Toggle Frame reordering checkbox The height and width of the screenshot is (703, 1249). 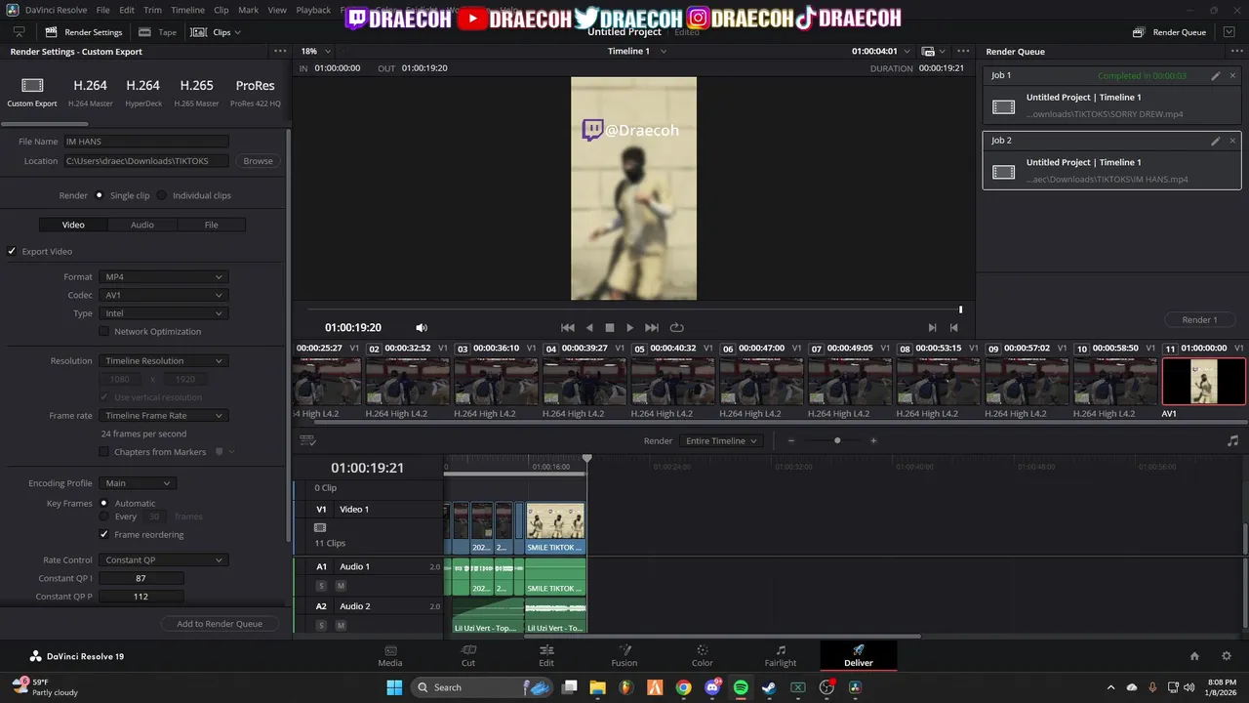pos(104,534)
